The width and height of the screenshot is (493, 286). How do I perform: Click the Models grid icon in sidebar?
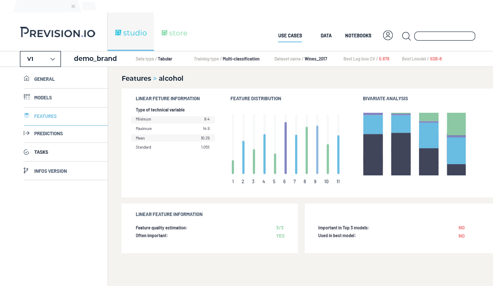click(x=27, y=98)
